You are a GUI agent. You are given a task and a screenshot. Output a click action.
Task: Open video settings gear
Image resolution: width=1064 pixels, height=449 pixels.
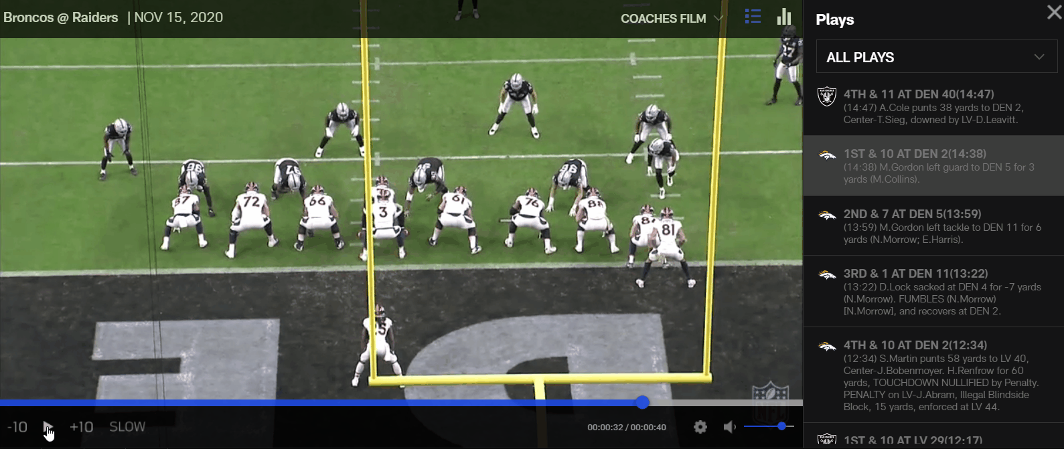click(x=700, y=427)
